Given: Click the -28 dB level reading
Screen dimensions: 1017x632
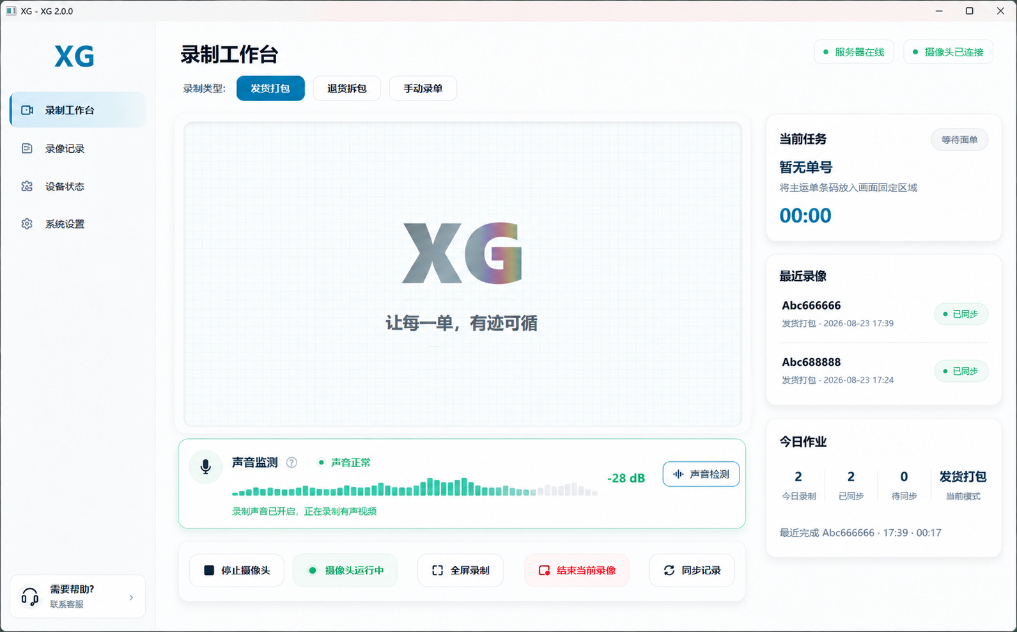Looking at the screenshot, I should coord(626,478).
